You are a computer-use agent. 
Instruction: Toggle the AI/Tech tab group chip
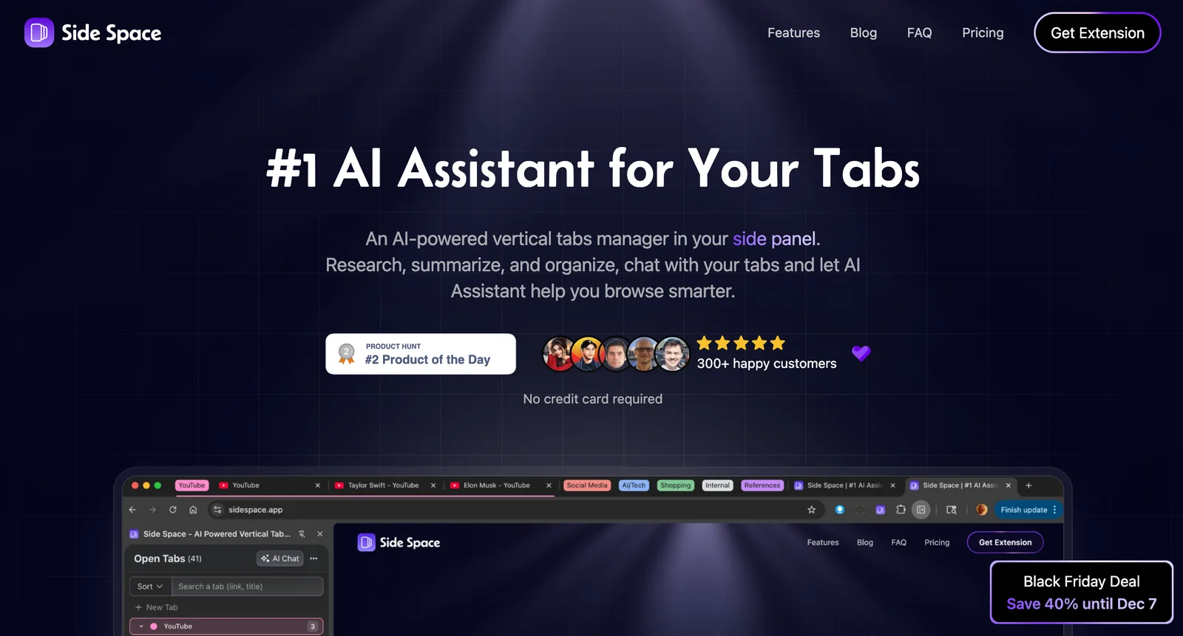[x=634, y=485]
